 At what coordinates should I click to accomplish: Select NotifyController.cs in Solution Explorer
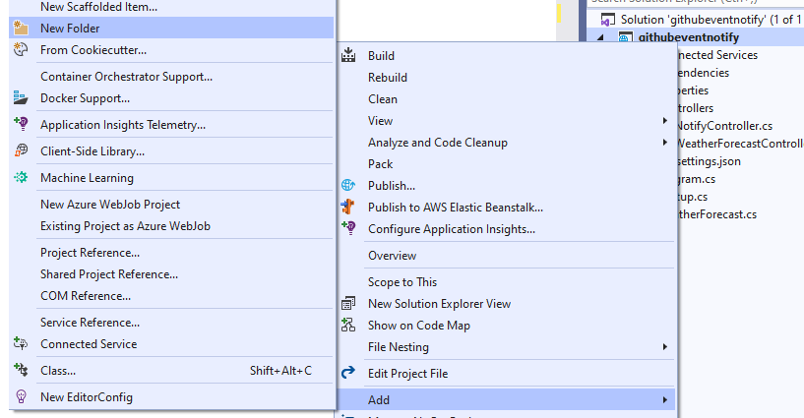click(x=724, y=126)
